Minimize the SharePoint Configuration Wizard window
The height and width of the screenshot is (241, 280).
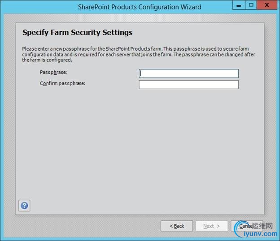239,5
